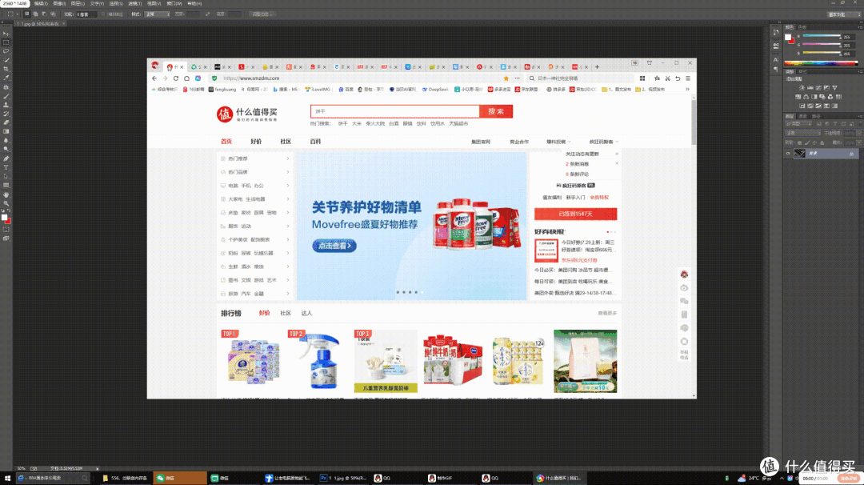
Task: Open the 正常 blend mode dropdown
Action: [x=802, y=134]
